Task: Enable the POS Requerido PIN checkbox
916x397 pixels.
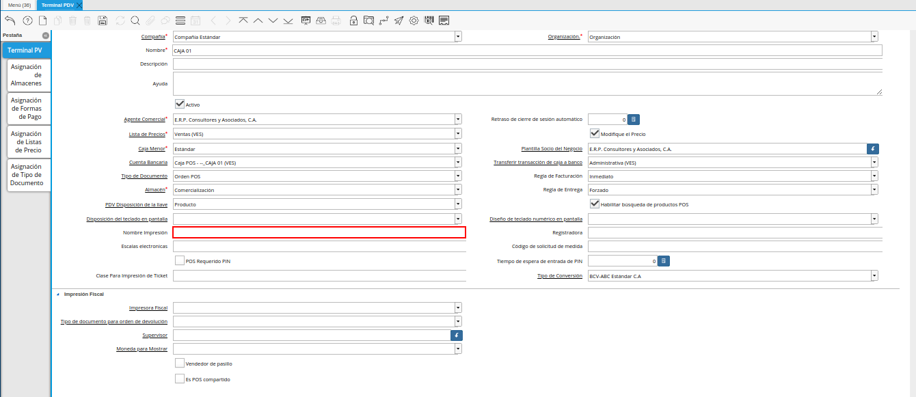Action: point(180,260)
